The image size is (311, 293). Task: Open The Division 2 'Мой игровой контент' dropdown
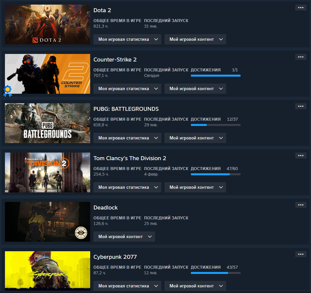(195, 187)
